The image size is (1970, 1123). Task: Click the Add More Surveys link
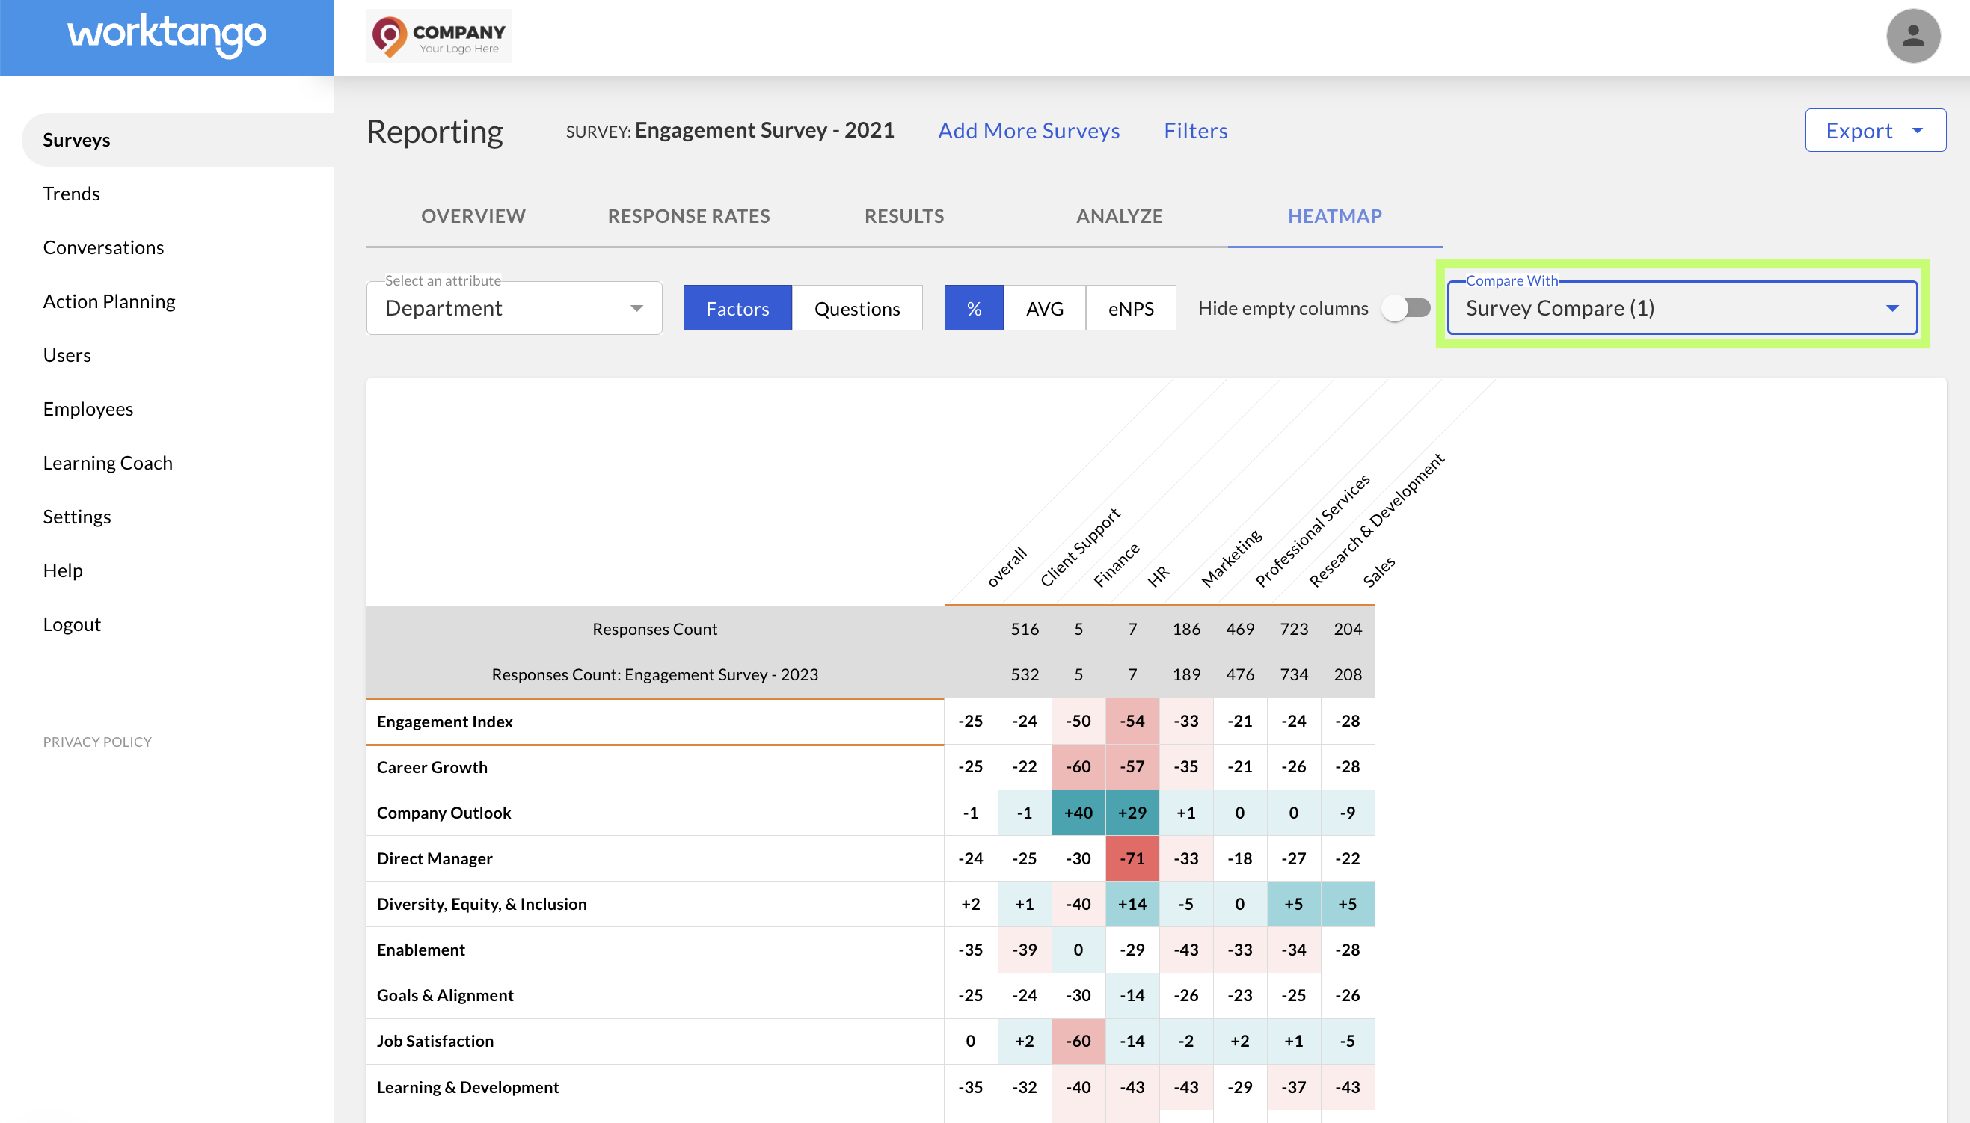1028,130
